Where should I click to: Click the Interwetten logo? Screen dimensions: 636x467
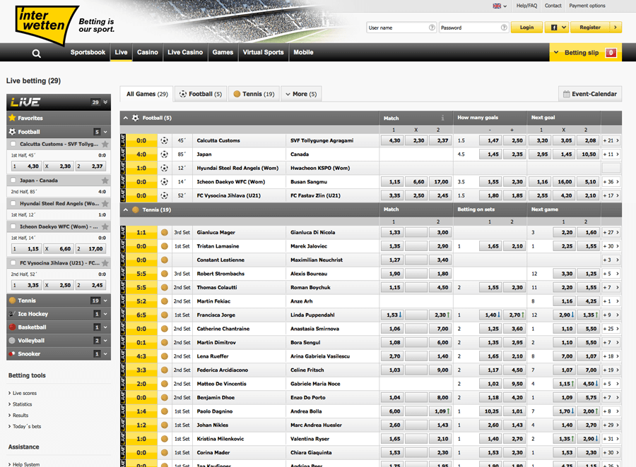pos(47,25)
